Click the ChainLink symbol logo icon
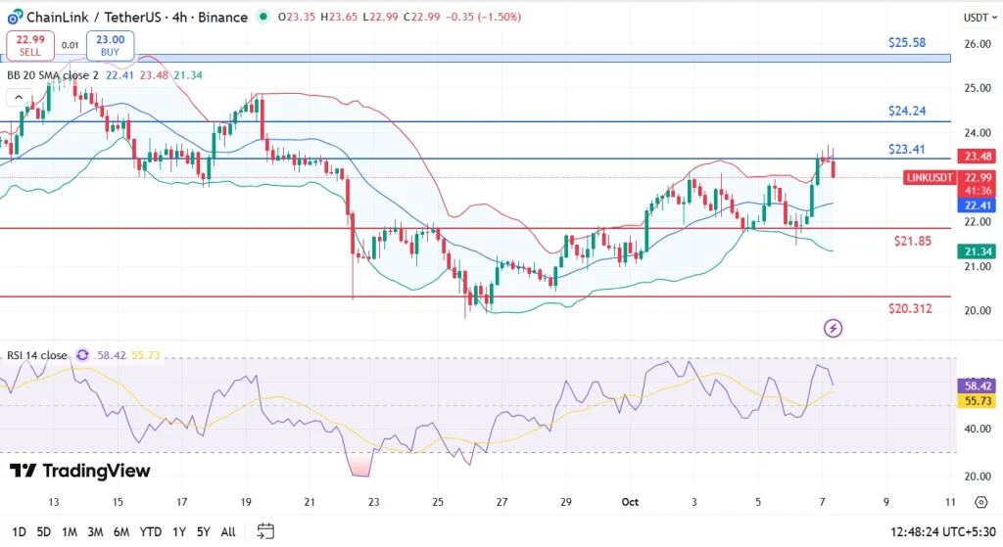 tap(14, 17)
